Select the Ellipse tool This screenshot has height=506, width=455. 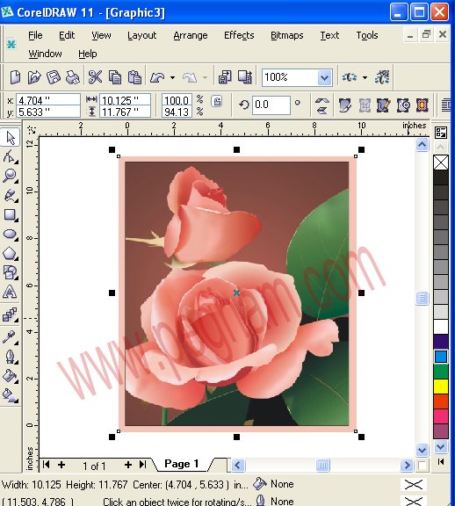click(x=11, y=234)
